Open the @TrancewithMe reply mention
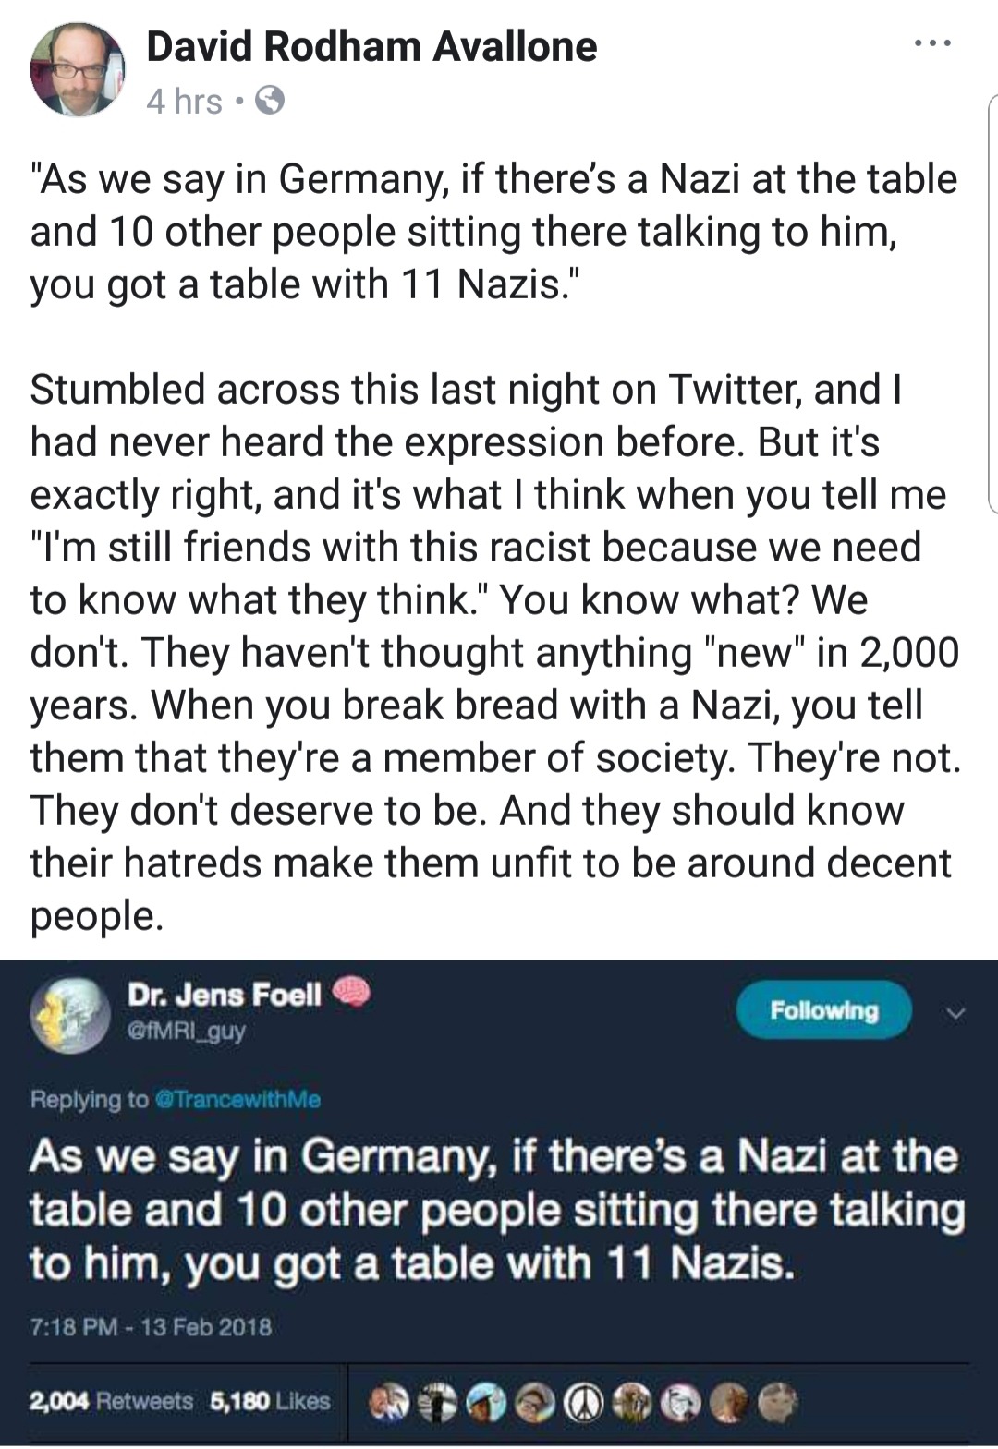 click(239, 1099)
